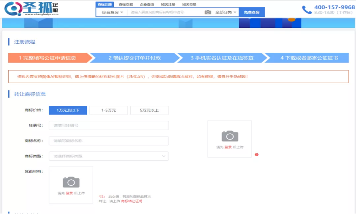The height and width of the screenshot is (214, 357).
Task: Click the 商标转让证明 red link
Action: [132, 201]
